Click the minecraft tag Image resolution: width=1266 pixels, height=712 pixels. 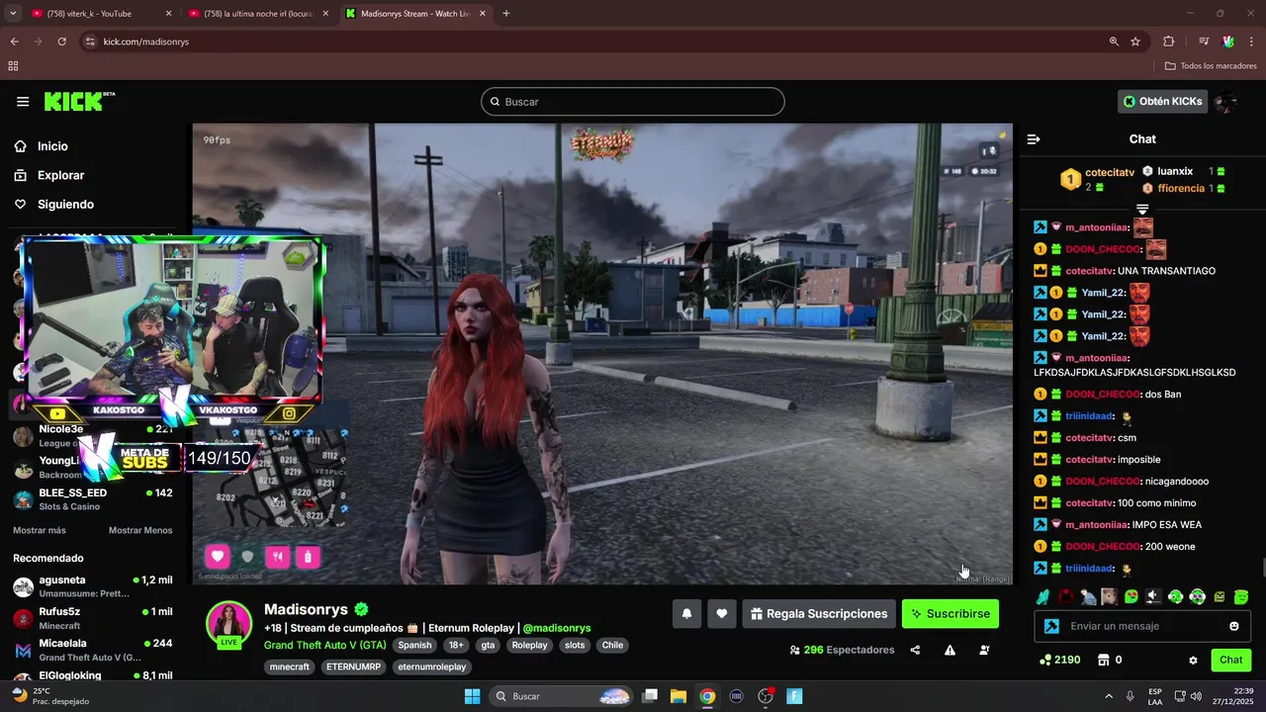[290, 667]
